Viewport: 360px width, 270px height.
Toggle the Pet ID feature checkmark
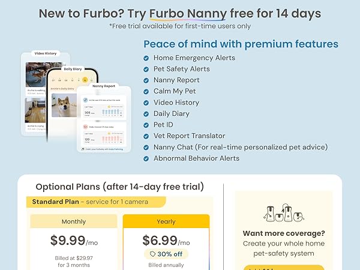[x=146, y=125]
